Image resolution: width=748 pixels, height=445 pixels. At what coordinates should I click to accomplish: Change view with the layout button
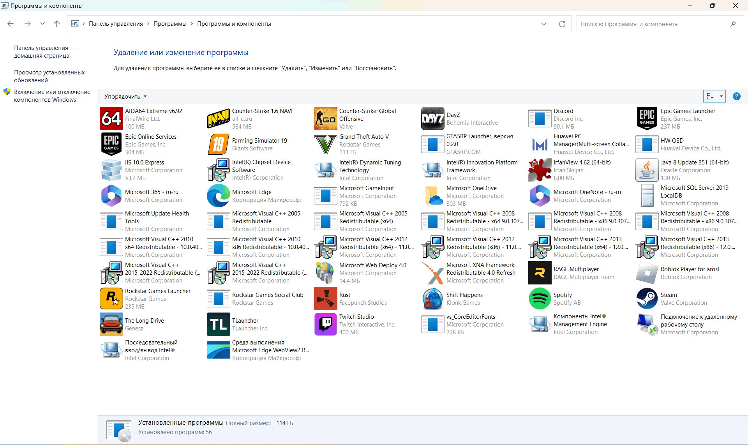pyautogui.click(x=710, y=96)
